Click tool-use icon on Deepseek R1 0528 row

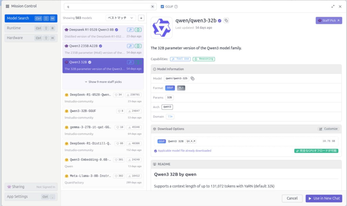[130, 29]
